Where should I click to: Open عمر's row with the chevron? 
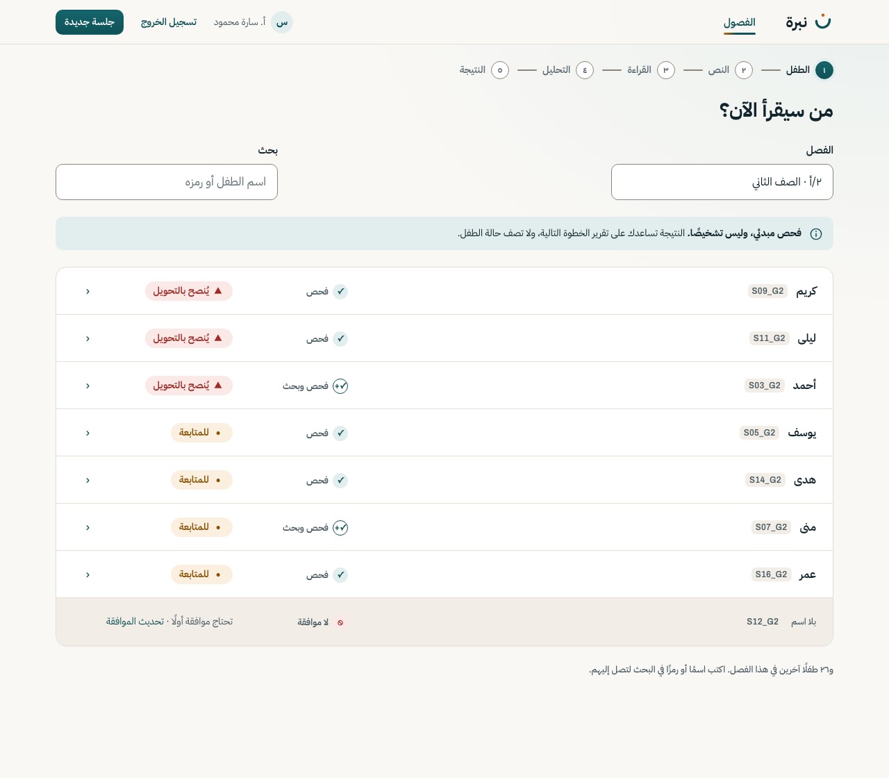pyautogui.click(x=88, y=574)
